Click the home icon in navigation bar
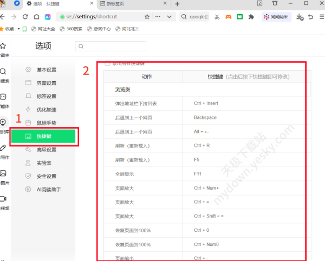Screen dimensions: 325x261 pos(36,17)
